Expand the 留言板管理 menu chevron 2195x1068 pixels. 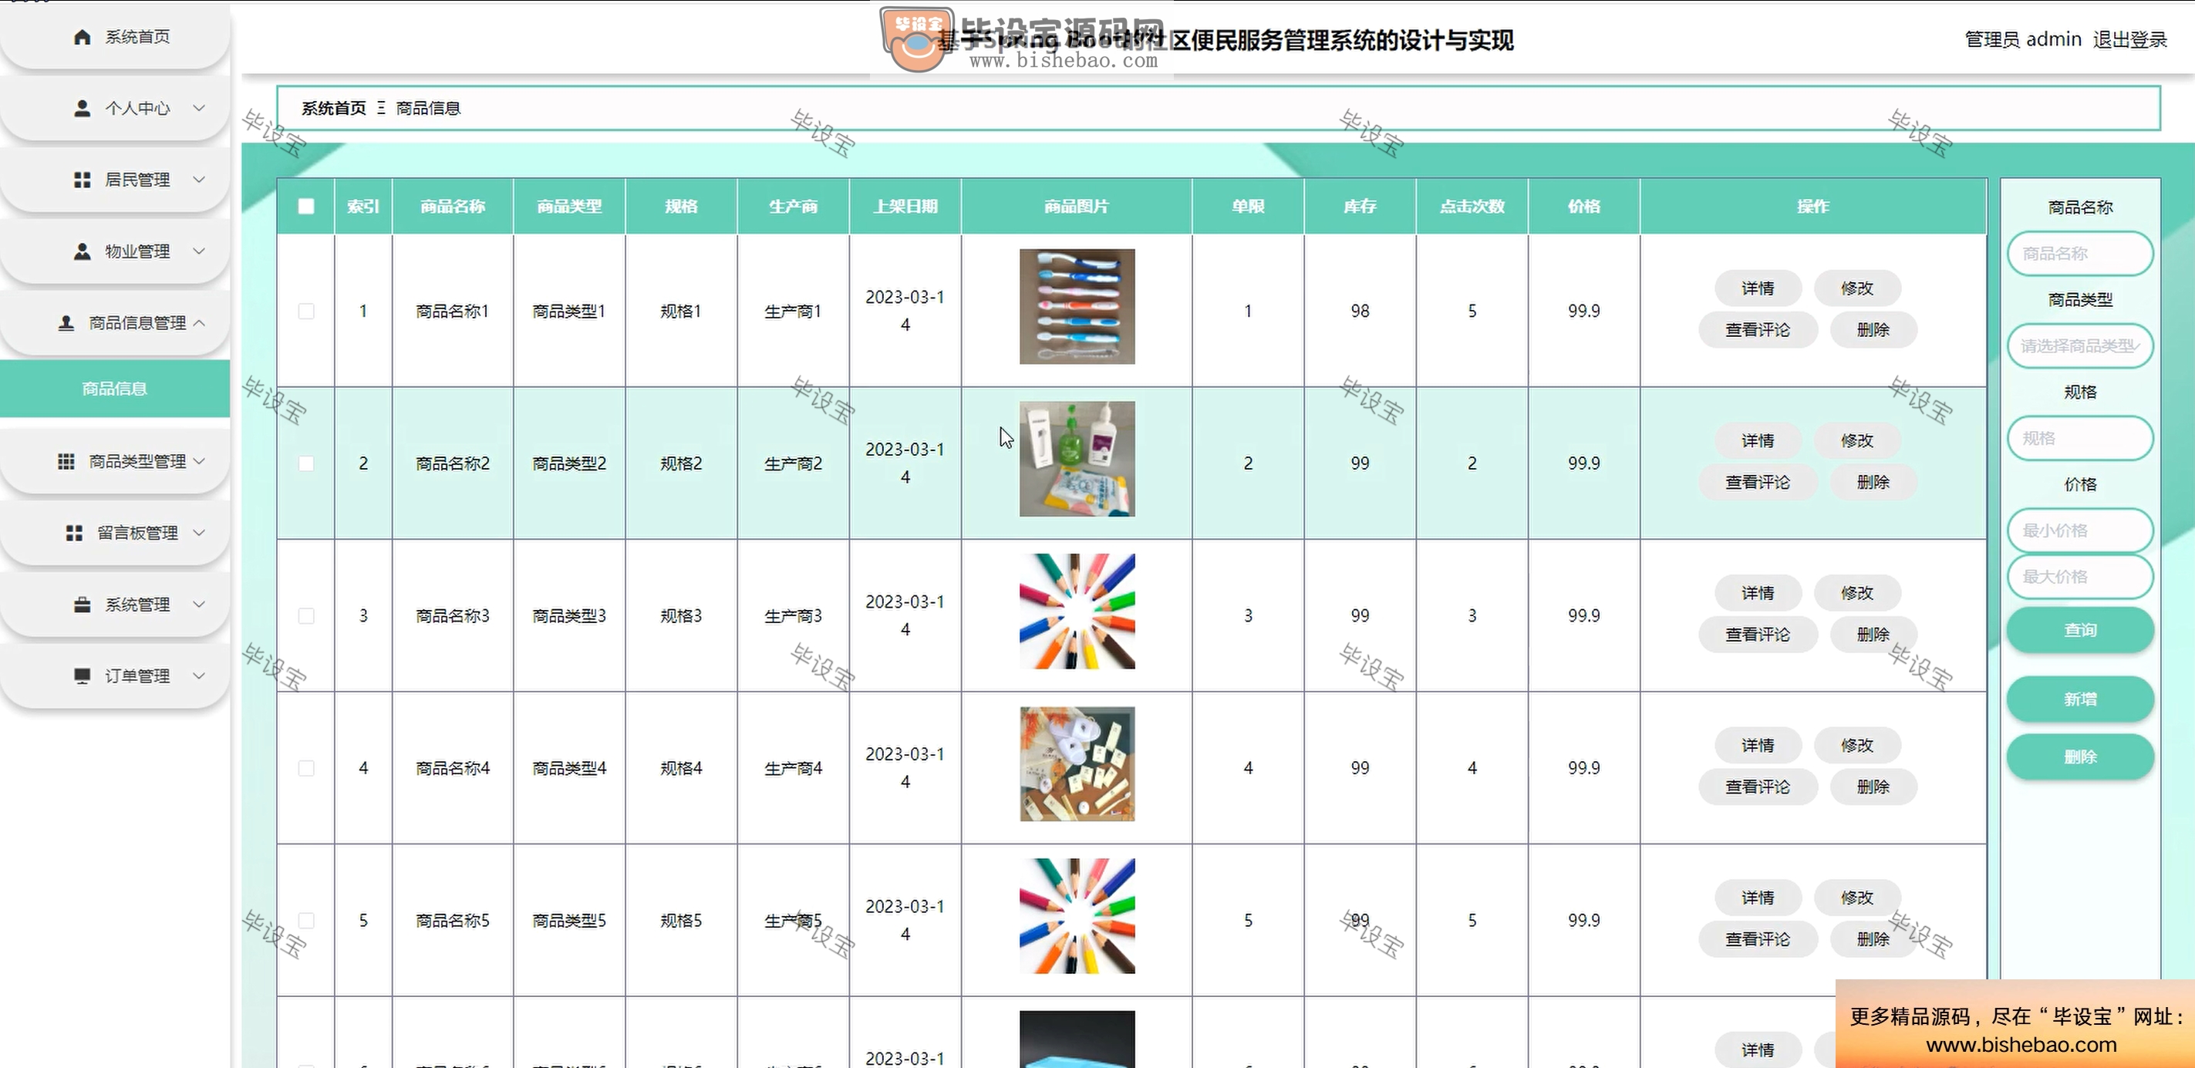[198, 532]
